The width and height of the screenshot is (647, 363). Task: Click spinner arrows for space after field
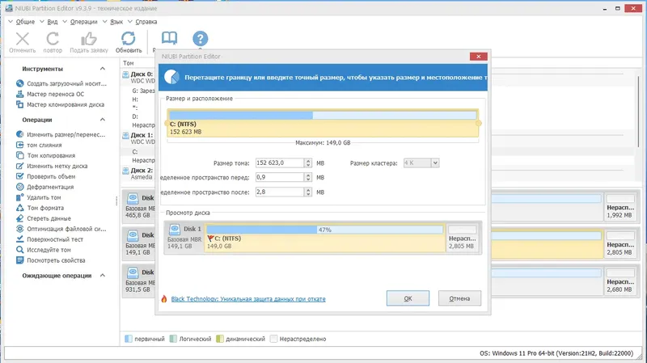click(308, 192)
